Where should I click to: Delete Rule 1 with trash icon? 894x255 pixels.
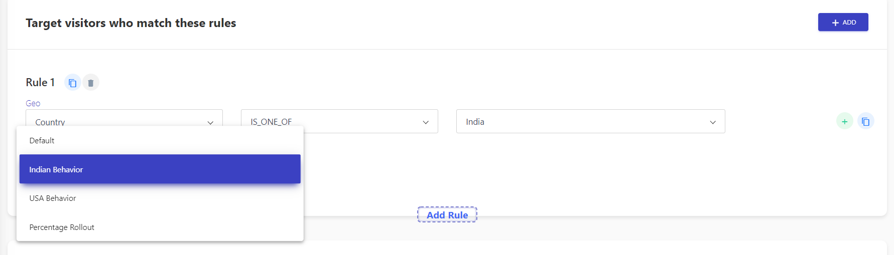click(x=91, y=83)
